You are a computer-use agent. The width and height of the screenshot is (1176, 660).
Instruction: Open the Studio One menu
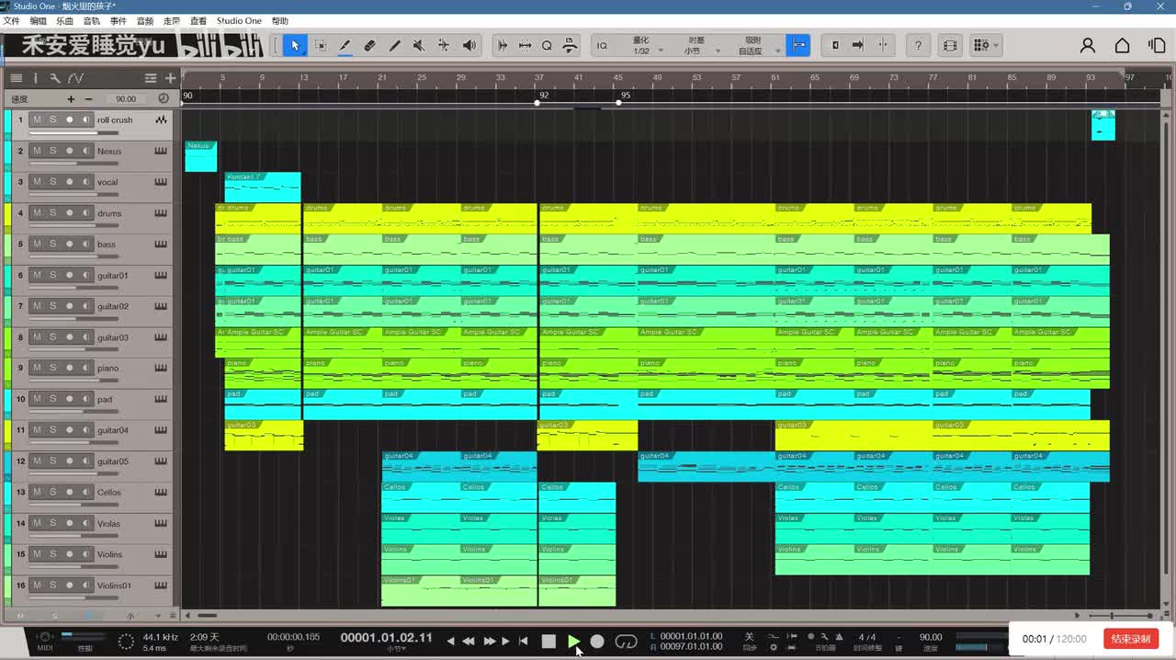(239, 20)
